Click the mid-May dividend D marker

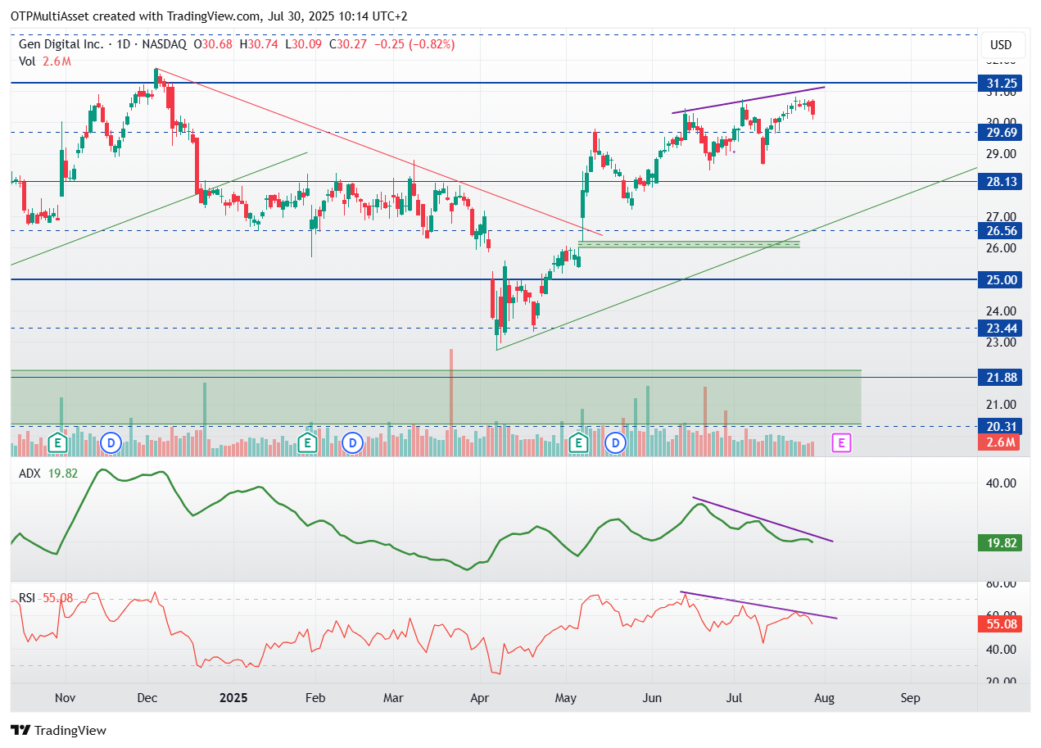(615, 443)
